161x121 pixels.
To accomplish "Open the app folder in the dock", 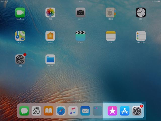I will (x=97, y=111).
